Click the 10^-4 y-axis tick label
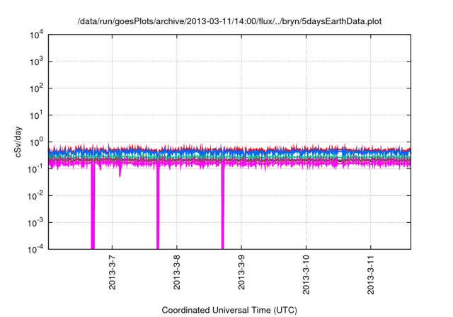This screenshot has height=317, width=453. tap(36, 249)
